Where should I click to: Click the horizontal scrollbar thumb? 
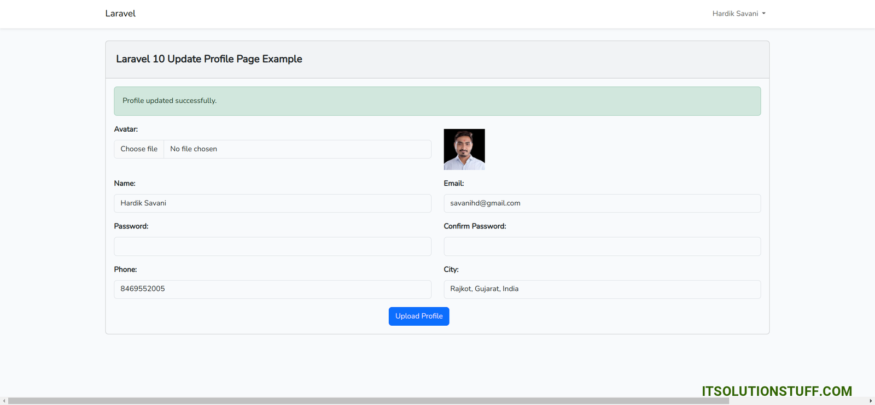(368, 401)
